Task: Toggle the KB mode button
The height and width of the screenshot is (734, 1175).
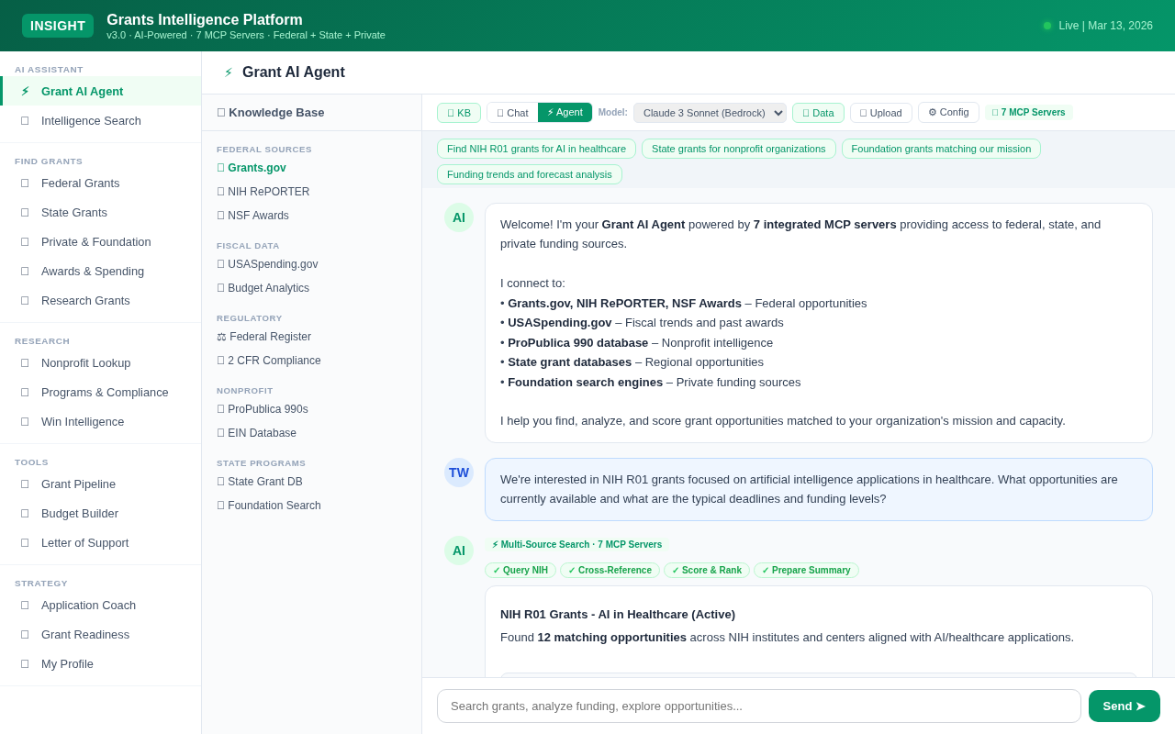Action: pos(459,113)
